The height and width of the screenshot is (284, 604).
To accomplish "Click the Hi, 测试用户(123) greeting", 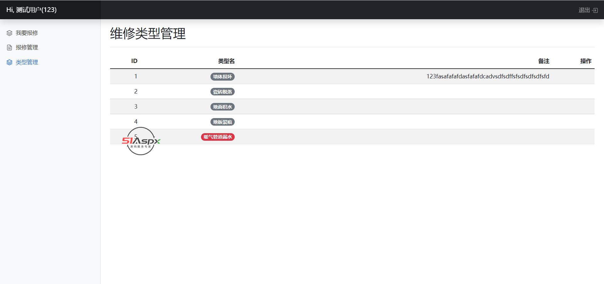I will pos(31,10).
